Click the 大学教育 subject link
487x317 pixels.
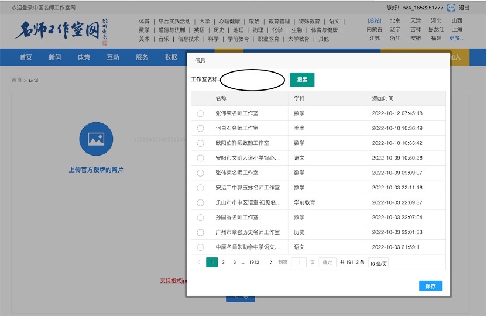[x=299, y=39]
